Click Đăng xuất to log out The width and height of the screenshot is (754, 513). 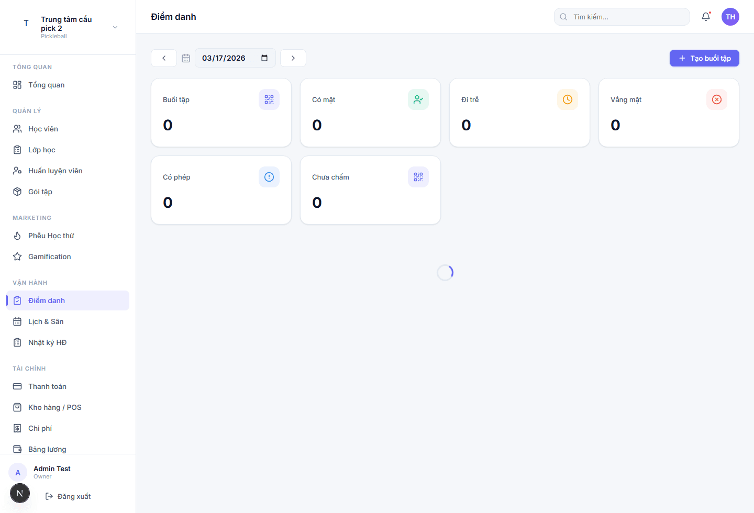pyautogui.click(x=68, y=496)
